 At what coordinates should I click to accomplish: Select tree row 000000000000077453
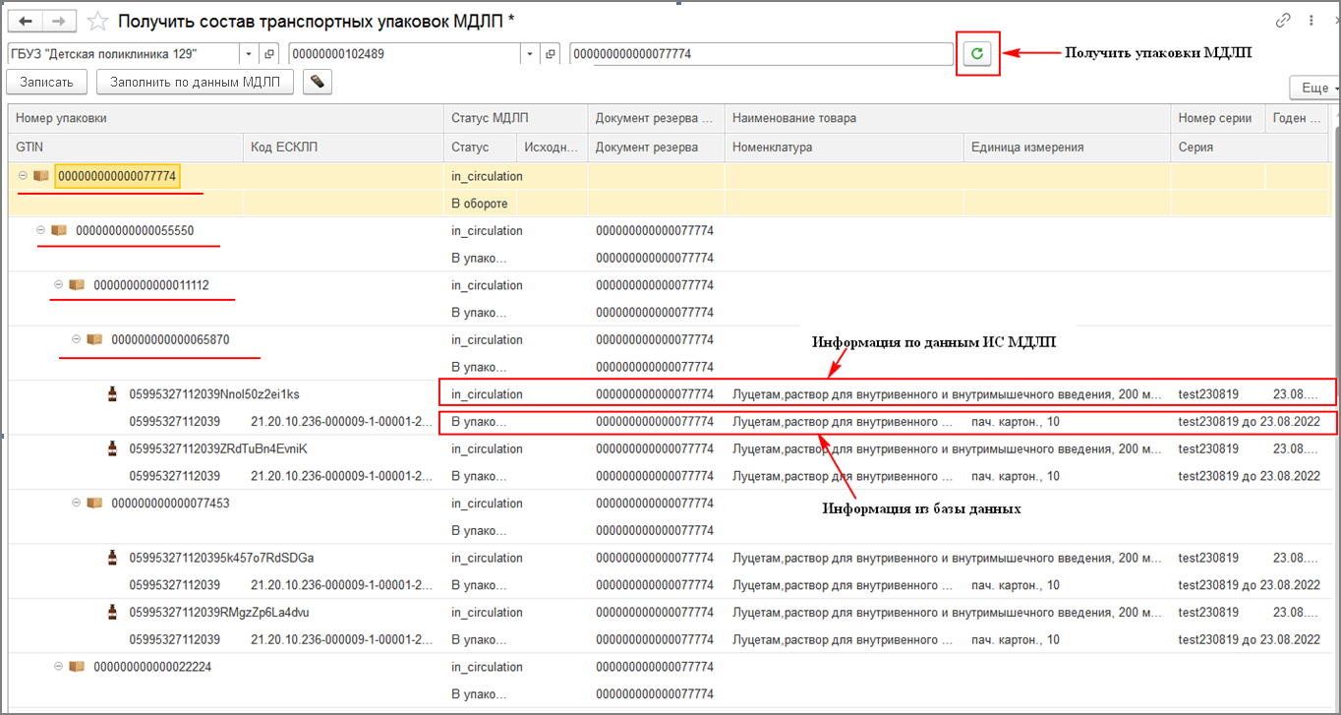[x=669, y=516]
